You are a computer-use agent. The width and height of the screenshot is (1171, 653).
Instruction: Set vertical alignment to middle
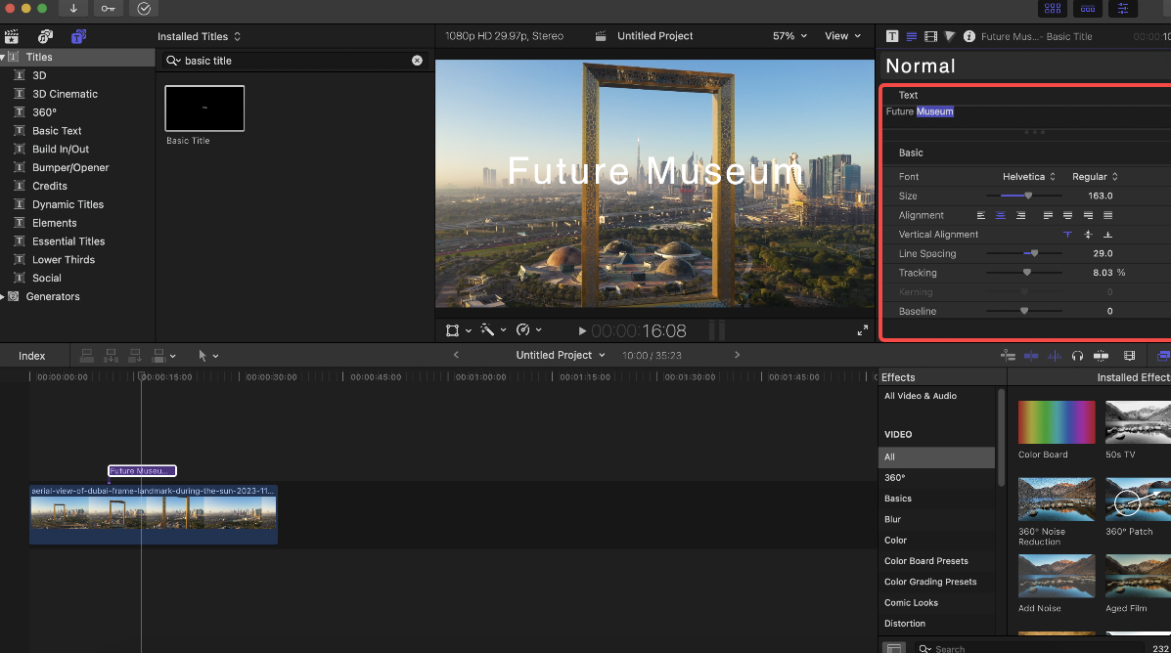(1088, 235)
